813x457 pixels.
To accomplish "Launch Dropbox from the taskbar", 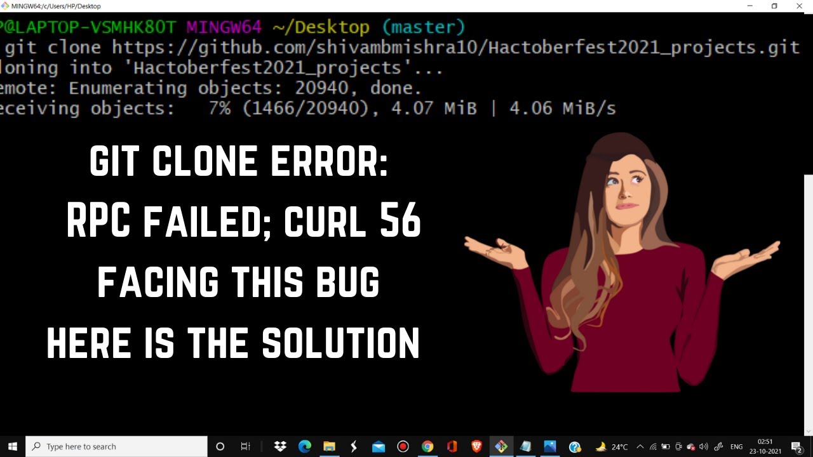I will point(280,446).
